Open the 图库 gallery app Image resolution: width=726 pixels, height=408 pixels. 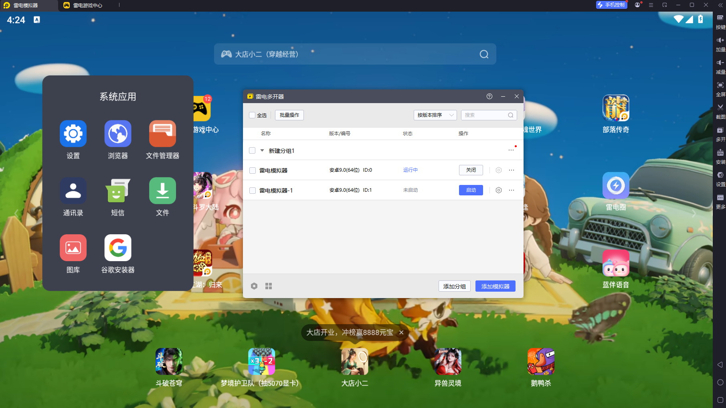[x=73, y=248]
